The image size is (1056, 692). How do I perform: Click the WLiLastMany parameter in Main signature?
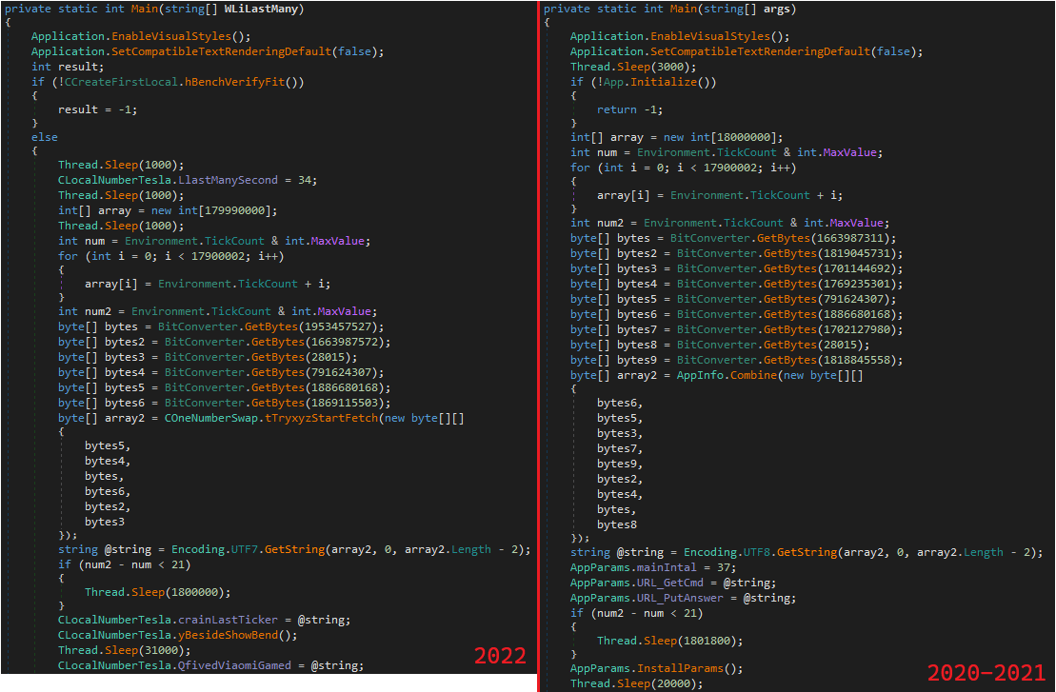(261, 9)
